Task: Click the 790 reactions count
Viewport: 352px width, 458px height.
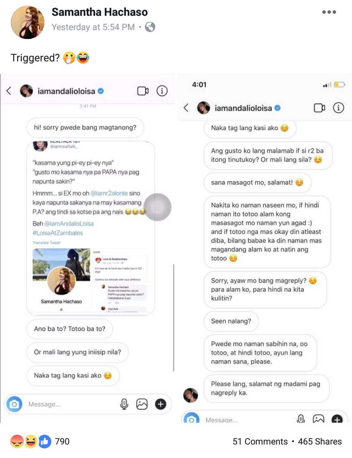Action: (62, 441)
